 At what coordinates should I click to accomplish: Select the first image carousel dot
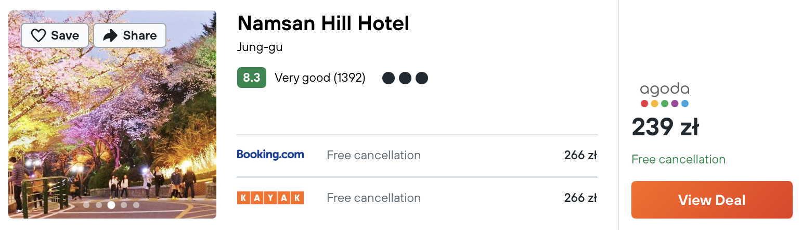86,205
